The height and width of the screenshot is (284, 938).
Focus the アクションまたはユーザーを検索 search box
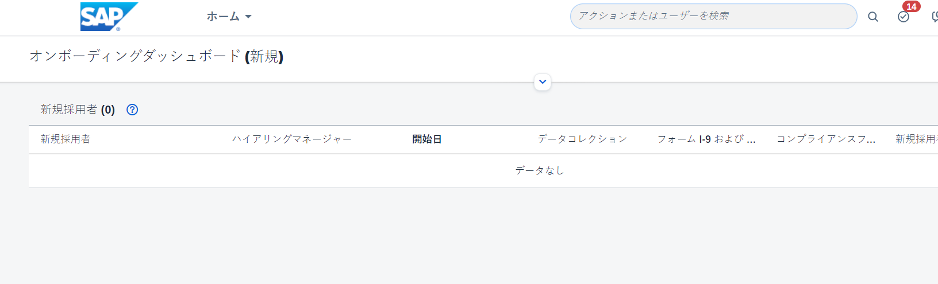[713, 16]
